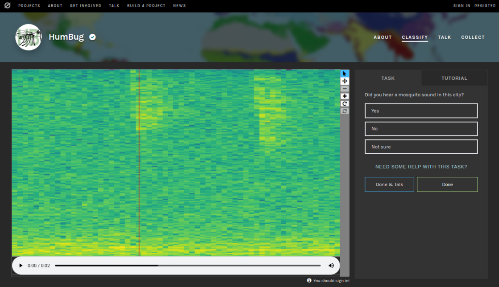Select the pan/move tool
499x287 pixels.
[345, 81]
